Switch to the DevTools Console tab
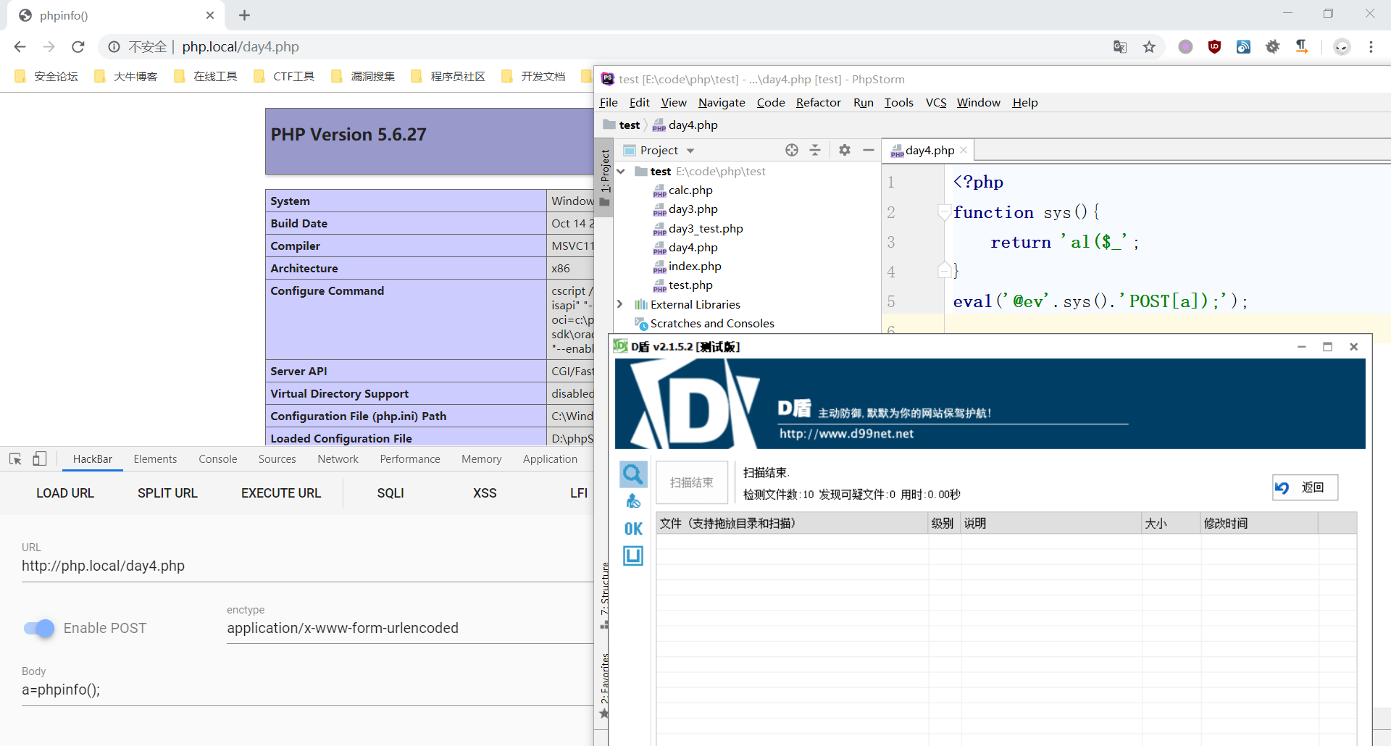Image resolution: width=1391 pixels, height=746 pixels. (x=218, y=459)
